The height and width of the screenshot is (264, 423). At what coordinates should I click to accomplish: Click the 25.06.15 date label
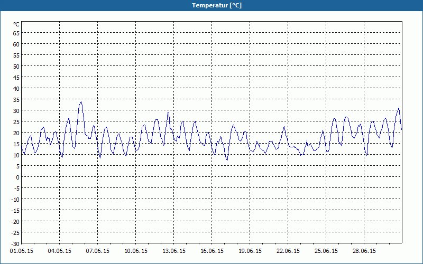pyautogui.click(x=326, y=251)
